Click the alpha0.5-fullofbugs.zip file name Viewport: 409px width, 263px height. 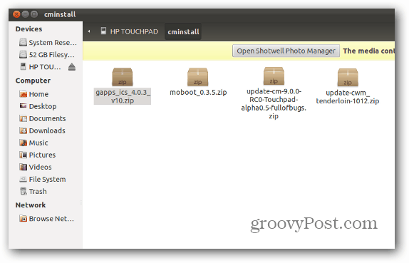274,103
